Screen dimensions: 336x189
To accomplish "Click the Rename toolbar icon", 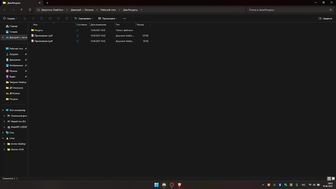I will coord(50,18).
